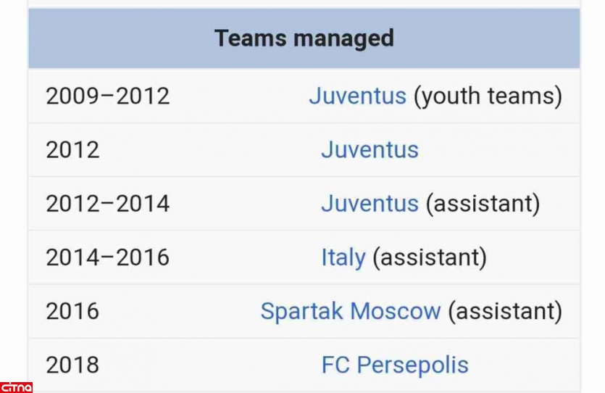605x393 pixels.
Task: Visit the FC Persepolis link
Action: click(395, 364)
